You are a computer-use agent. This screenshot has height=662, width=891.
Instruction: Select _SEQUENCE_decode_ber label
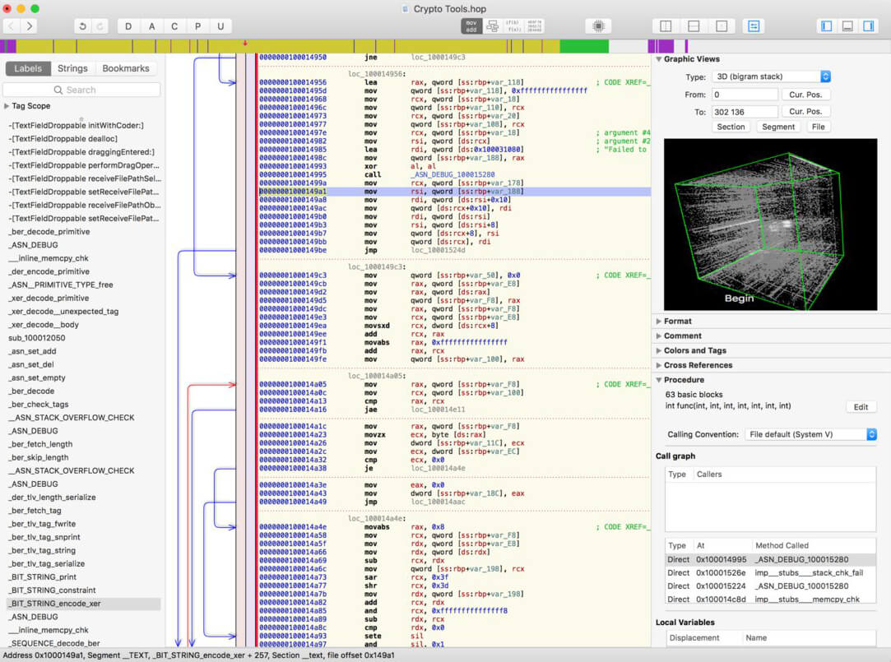click(54, 643)
